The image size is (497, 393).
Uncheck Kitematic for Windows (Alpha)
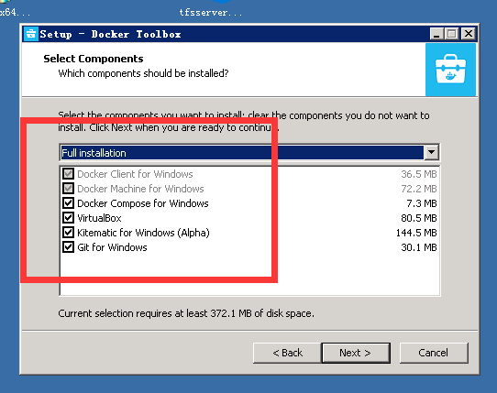point(68,233)
